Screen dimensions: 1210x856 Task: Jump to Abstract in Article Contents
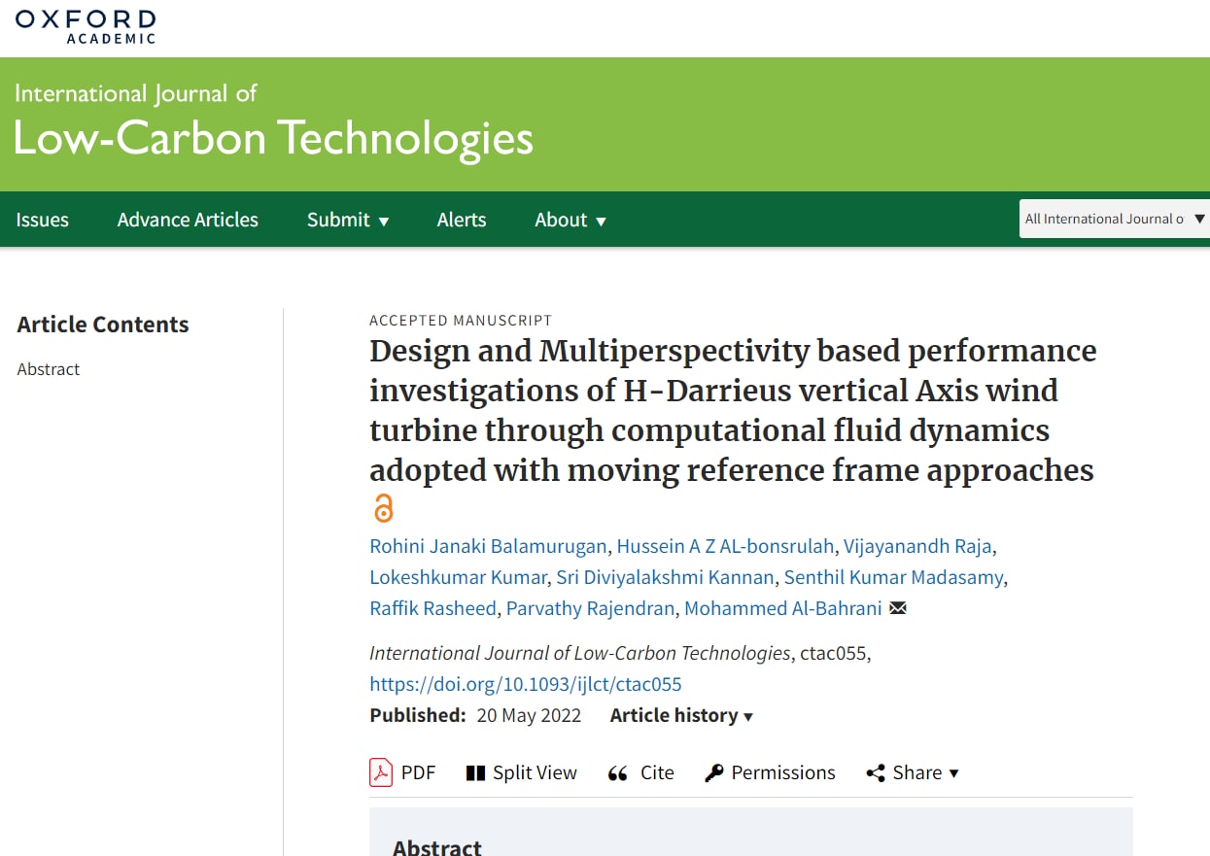[x=49, y=369]
